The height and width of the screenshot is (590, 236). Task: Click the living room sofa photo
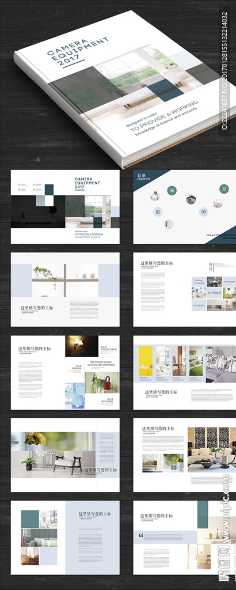pos(212,449)
